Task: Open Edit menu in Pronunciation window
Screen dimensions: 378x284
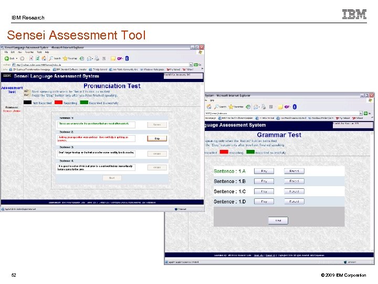Action: pyautogui.click(x=13, y=52)
